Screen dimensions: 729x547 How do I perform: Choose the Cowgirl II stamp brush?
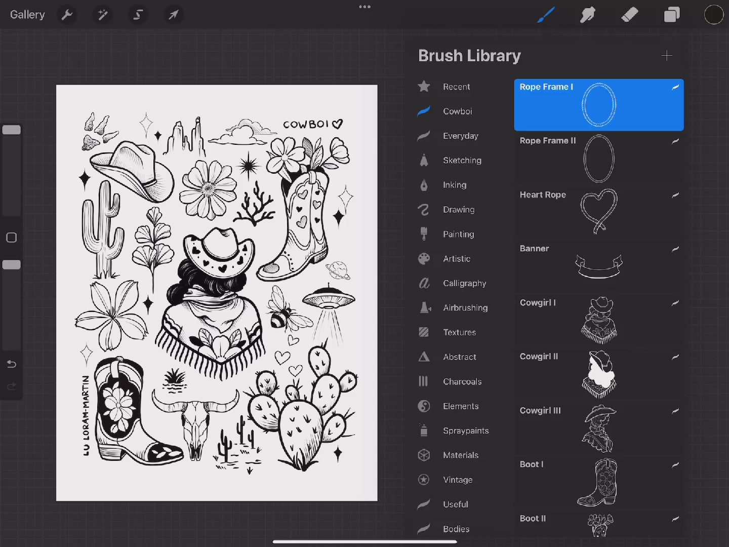598,373
